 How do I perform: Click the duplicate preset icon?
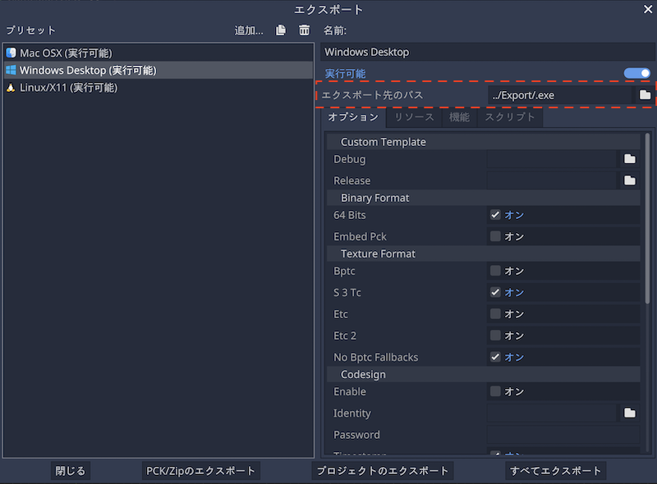coord(280,30)
